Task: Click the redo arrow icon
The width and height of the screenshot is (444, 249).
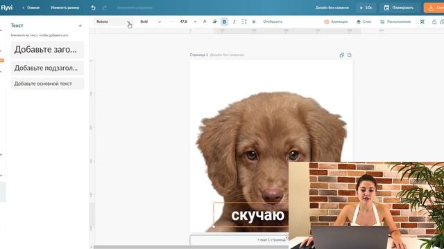Action: (105, 8)
